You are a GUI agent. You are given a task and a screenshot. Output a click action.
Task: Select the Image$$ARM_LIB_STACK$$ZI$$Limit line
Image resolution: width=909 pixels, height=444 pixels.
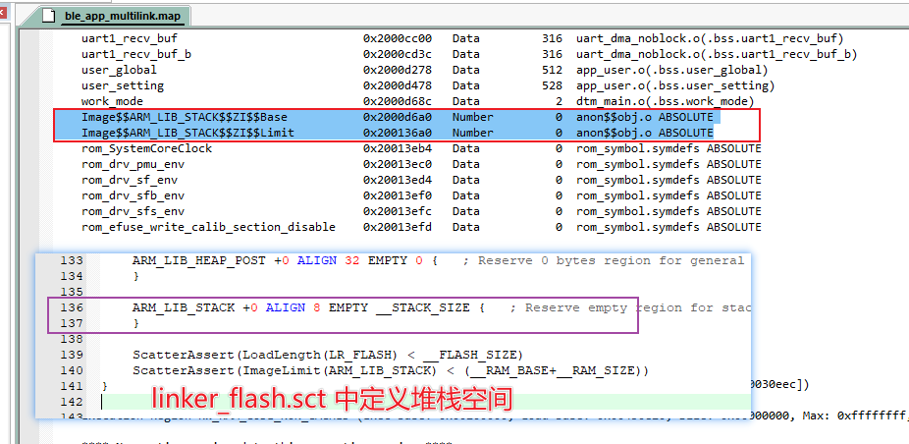(187, 133)
